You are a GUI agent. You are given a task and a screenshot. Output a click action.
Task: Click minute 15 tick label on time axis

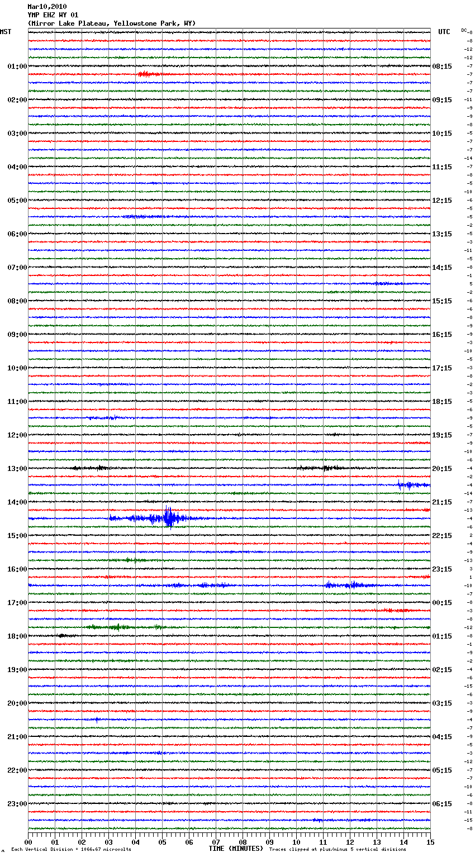click(x=430, y=842)
